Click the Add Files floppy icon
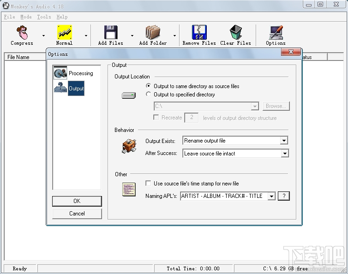This screenshot has width=348, height=274. 111,32
